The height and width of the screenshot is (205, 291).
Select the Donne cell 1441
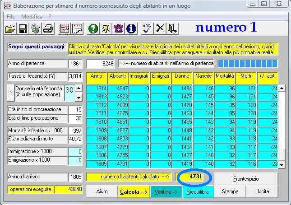coord(182,139)
